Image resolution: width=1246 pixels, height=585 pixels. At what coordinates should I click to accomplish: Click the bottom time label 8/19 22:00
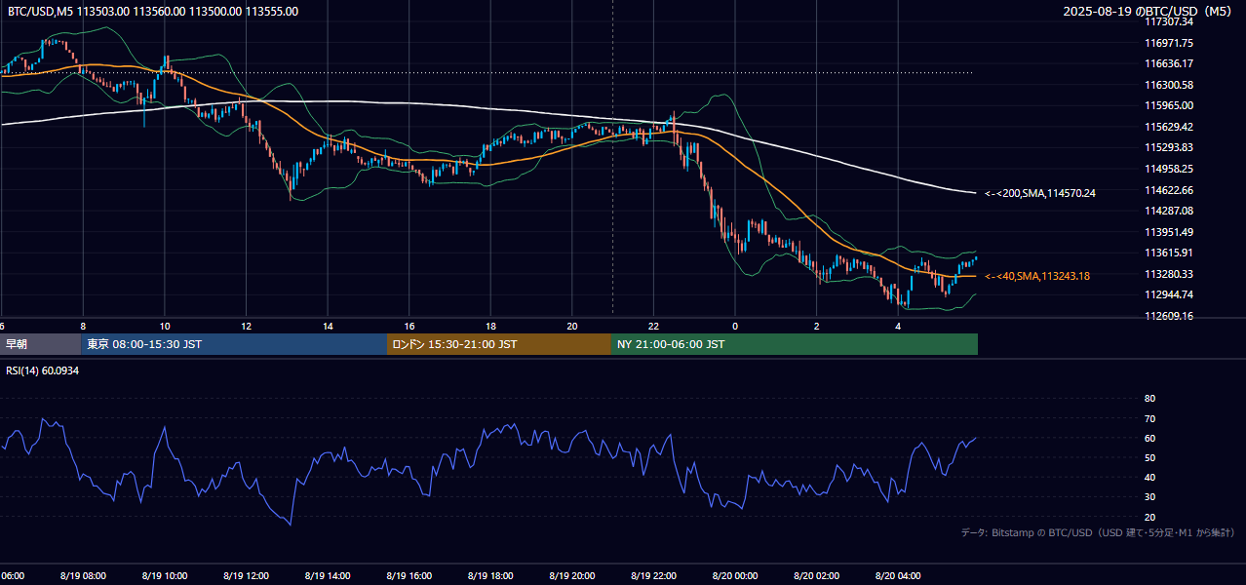pyautogui.click(x=653, y=576)
